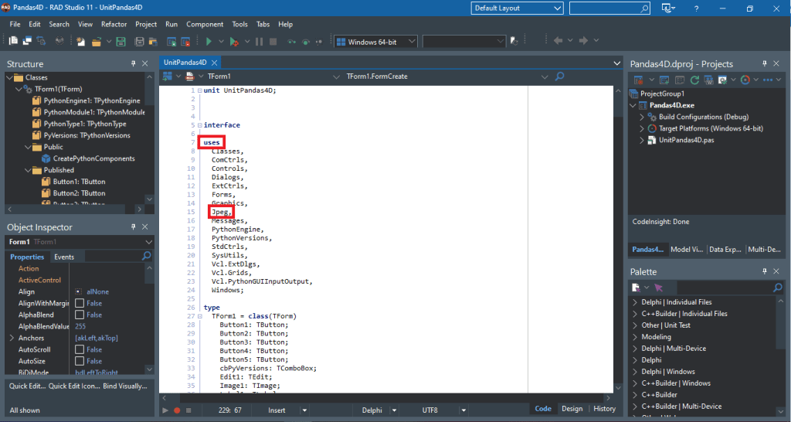Click the title bar desktop icon with dropdown
Image resolution: width=791 pixels, height=422 pixels.
pyautogui.click(x=668, y=8)
